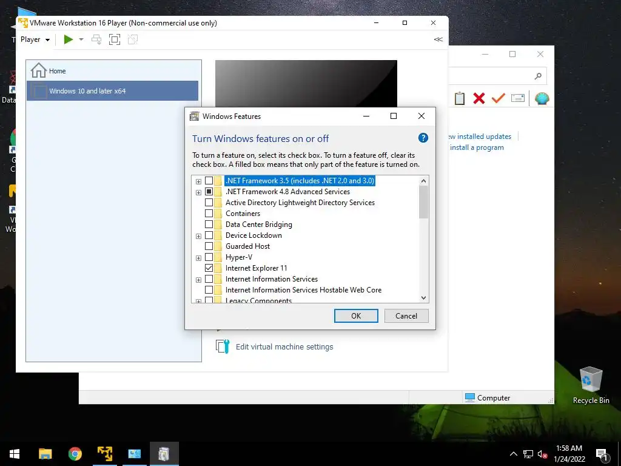Enable the Guarded Host checkbox
The image size is (621, 466).
[209, 246]
